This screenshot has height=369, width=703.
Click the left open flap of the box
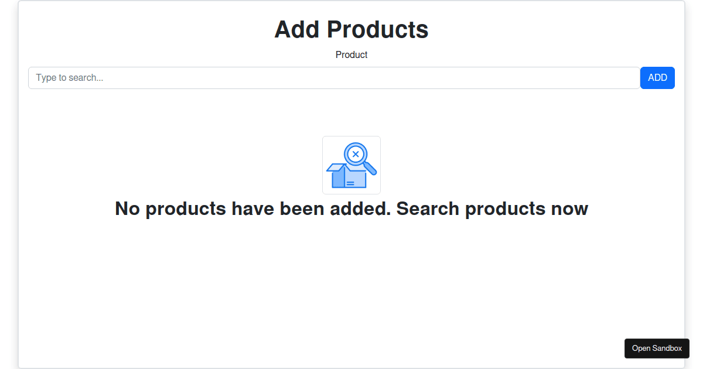pyautogui.click(x=335, y=168)
